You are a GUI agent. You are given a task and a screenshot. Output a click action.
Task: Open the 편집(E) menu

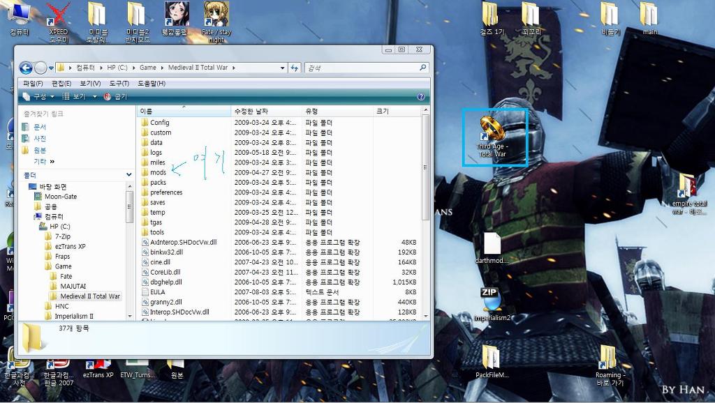(x=61, y=84)
